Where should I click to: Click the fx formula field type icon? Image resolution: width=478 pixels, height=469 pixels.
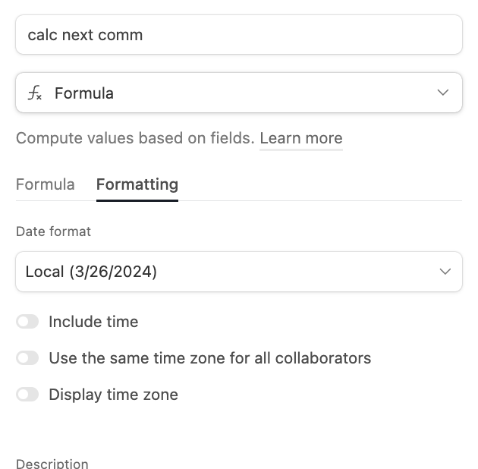point(35,93)
